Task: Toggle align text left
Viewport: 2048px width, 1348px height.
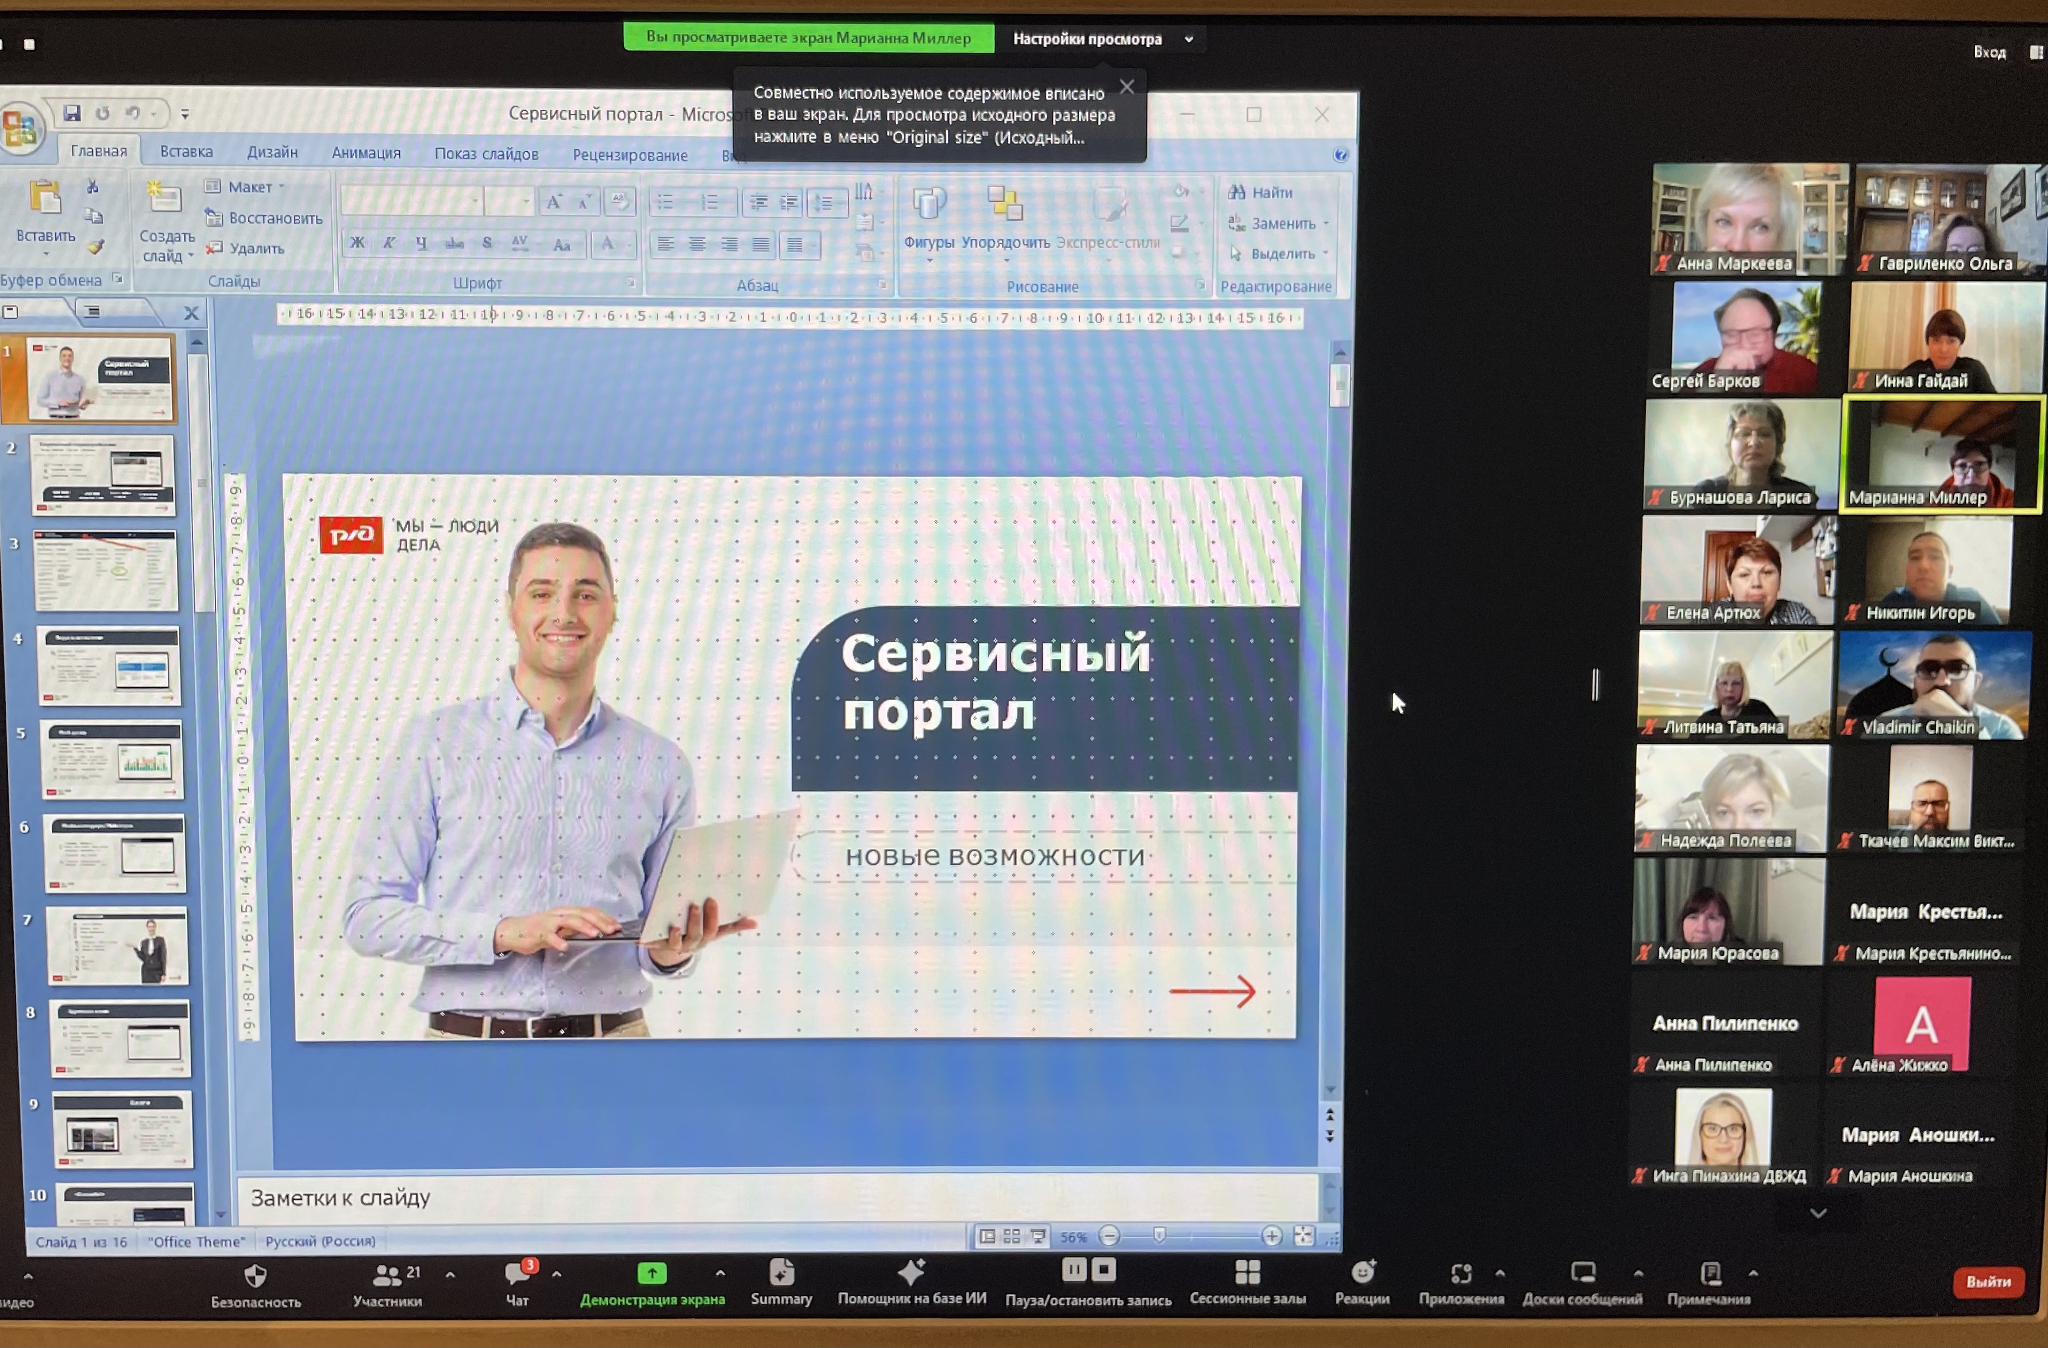Action: tap(666, 244)
